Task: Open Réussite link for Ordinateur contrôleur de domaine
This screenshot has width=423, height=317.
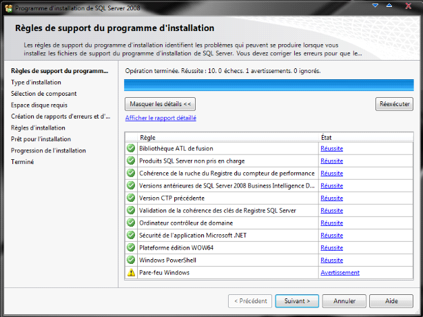Action: 332,223
